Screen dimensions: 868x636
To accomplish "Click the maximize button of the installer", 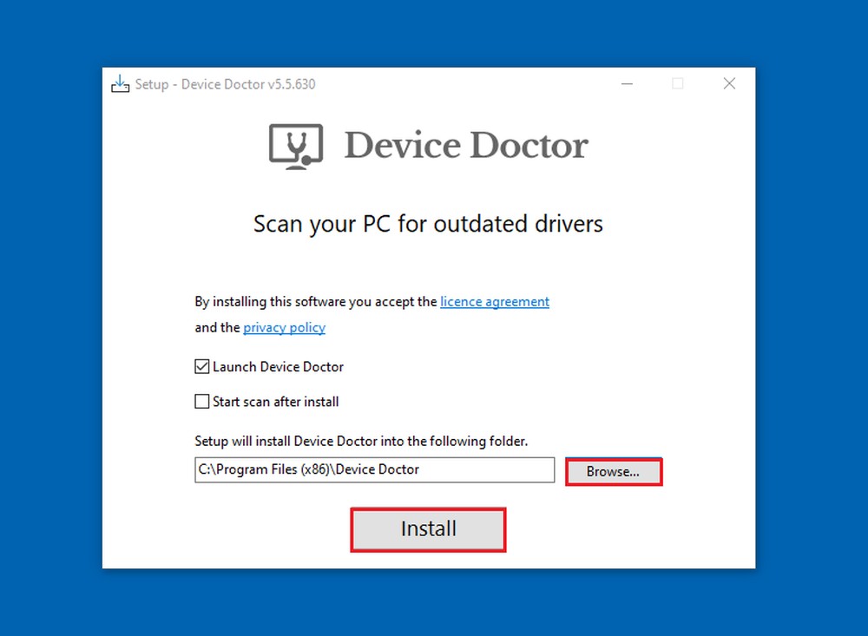I will pyautogui.click(x=677, y=83).
